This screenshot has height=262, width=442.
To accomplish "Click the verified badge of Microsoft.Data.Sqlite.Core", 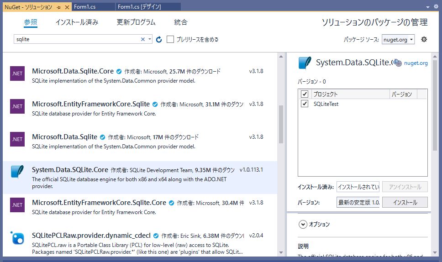I will coord(119,72).
